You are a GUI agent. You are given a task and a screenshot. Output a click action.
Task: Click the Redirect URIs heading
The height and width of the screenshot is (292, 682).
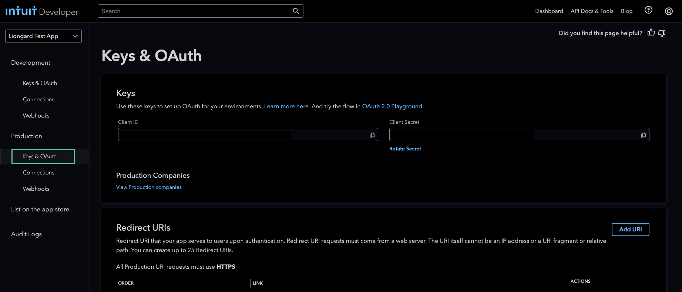point(143,228)
